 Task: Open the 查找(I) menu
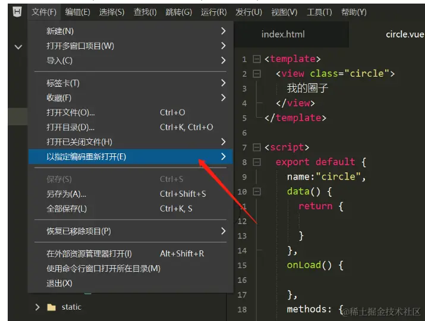coord(145,12)
